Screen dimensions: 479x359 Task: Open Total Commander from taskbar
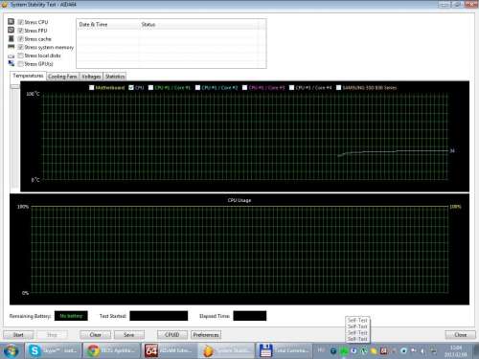tap(285, 350)
